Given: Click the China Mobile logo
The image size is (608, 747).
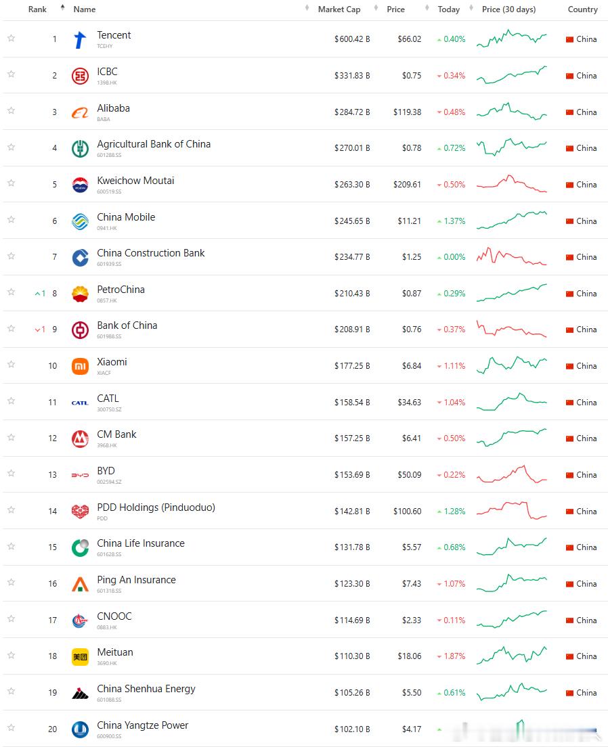Looking at the screenshot, I should [x=80, y=221].
